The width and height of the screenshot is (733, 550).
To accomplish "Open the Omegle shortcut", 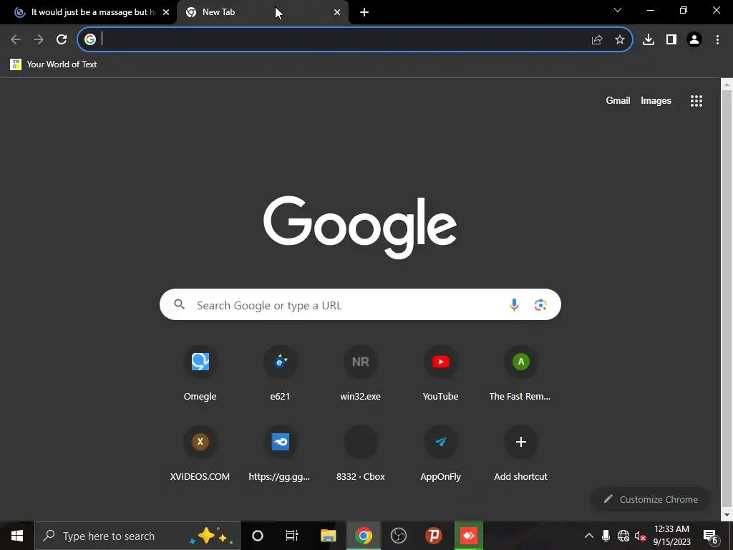I will pos(200,373).
